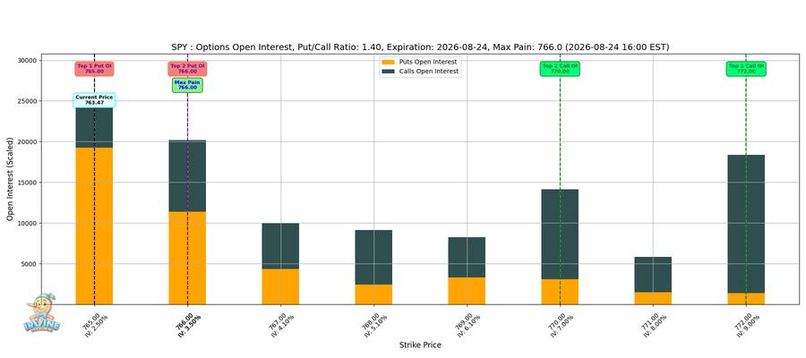The height and width of the screenshot is (358, 806).
Task: Click the "Open Interest (Scaled)" y-axis title
Action: [10, 179]
